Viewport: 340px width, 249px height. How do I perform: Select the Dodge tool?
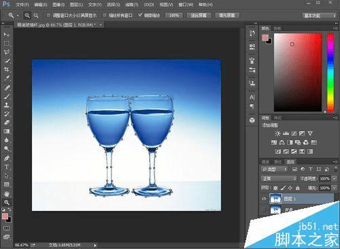tap(7, 149)
